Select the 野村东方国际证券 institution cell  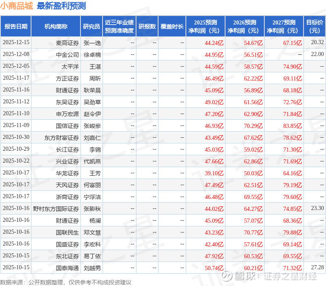coord(56,209)
